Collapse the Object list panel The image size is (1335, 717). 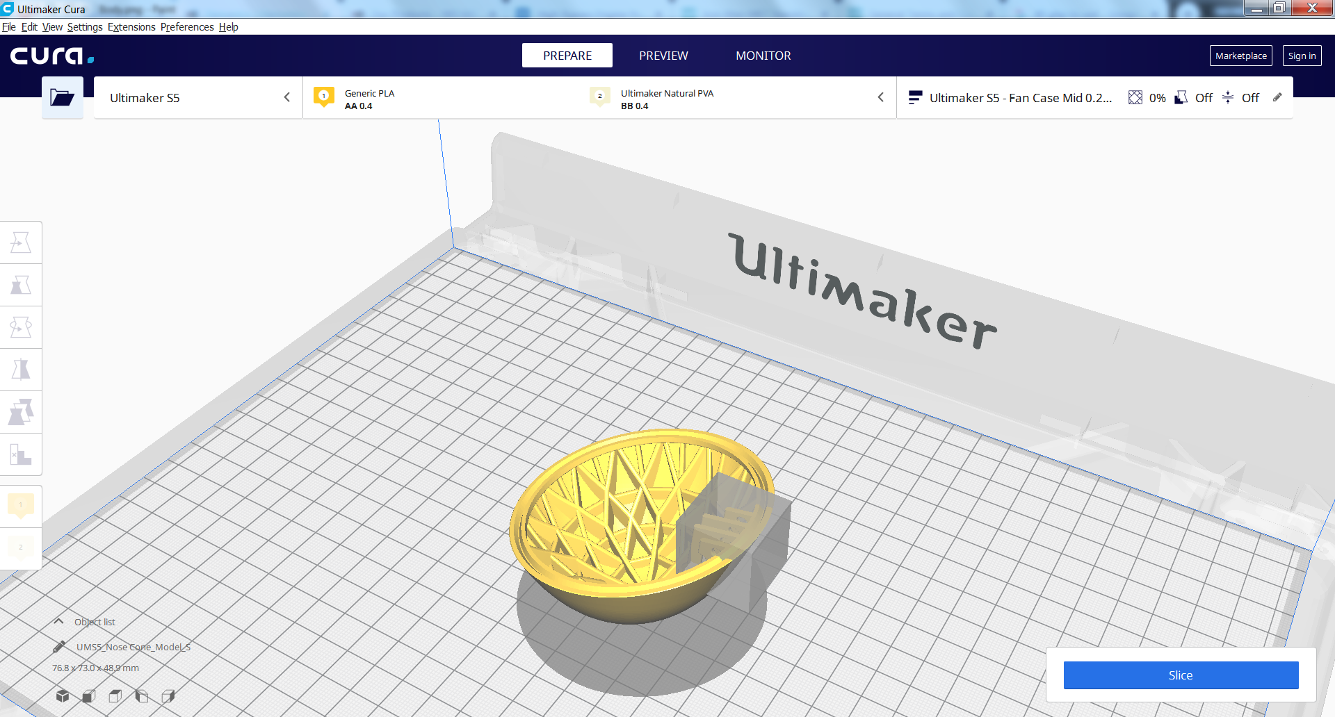pyautogui.click(x=59, y=622)
